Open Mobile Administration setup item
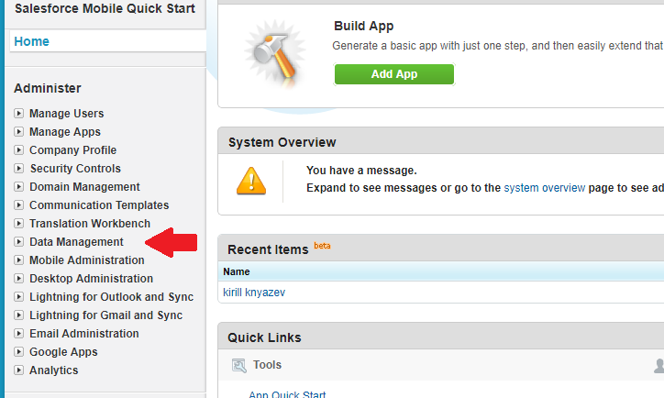The width and height of the screenshot is (664, 398). tap(86, 260)
